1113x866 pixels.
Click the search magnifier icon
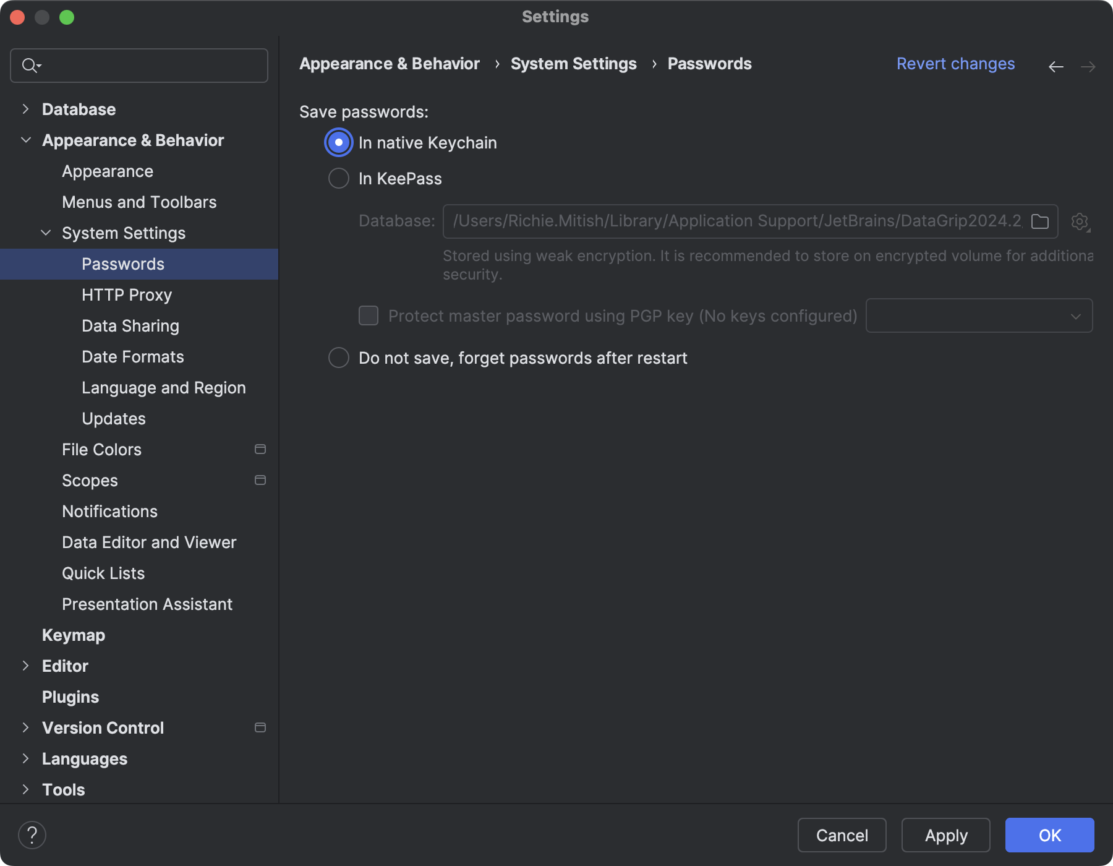[x=30, y=65]
